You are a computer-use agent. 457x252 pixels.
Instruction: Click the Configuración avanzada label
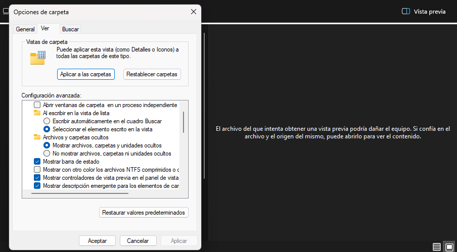(51, 95)
